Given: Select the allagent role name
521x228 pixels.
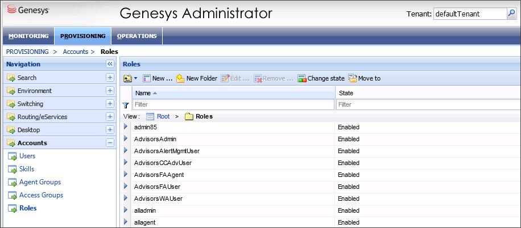Looking at the screenshot, I should pos(144,222).
